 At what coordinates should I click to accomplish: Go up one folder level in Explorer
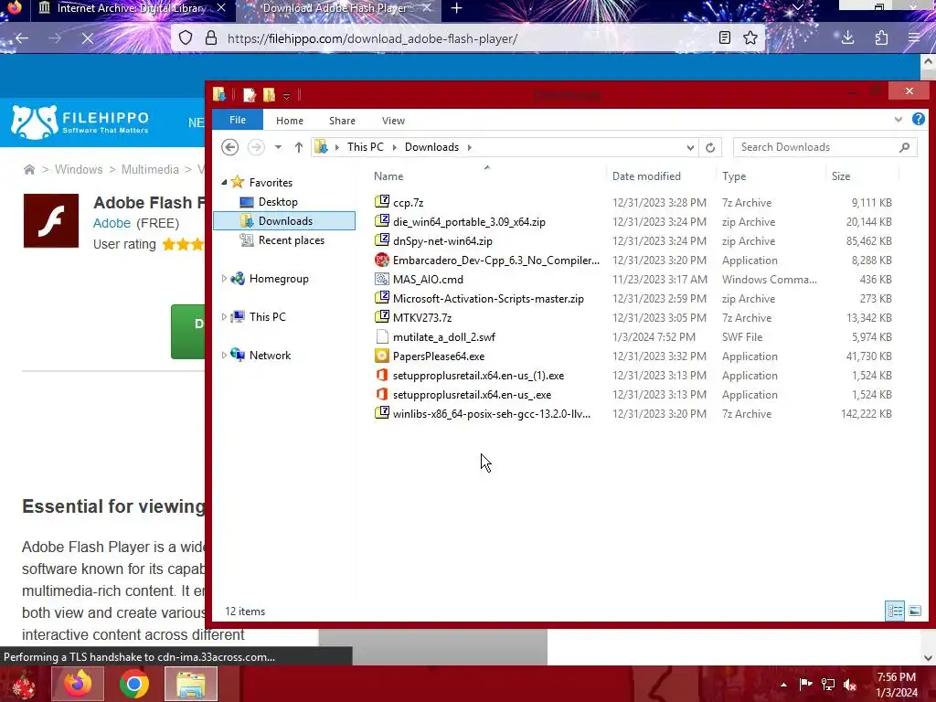(299, 147)
